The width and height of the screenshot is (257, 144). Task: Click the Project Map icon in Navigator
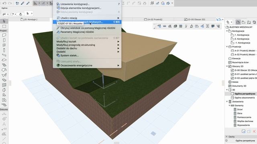pos(238,22)
